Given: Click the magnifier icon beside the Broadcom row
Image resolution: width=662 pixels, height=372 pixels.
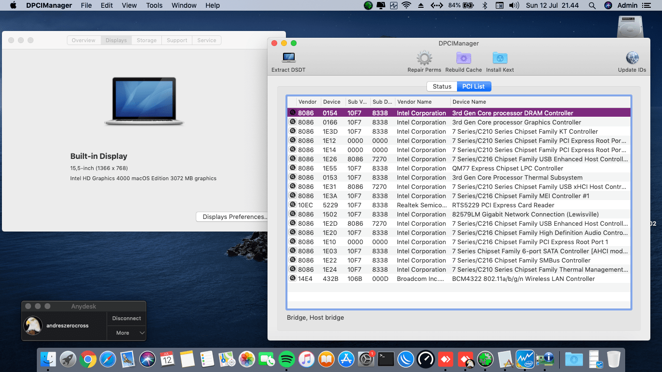Looking at the screenshot, I should click(292, 279).
